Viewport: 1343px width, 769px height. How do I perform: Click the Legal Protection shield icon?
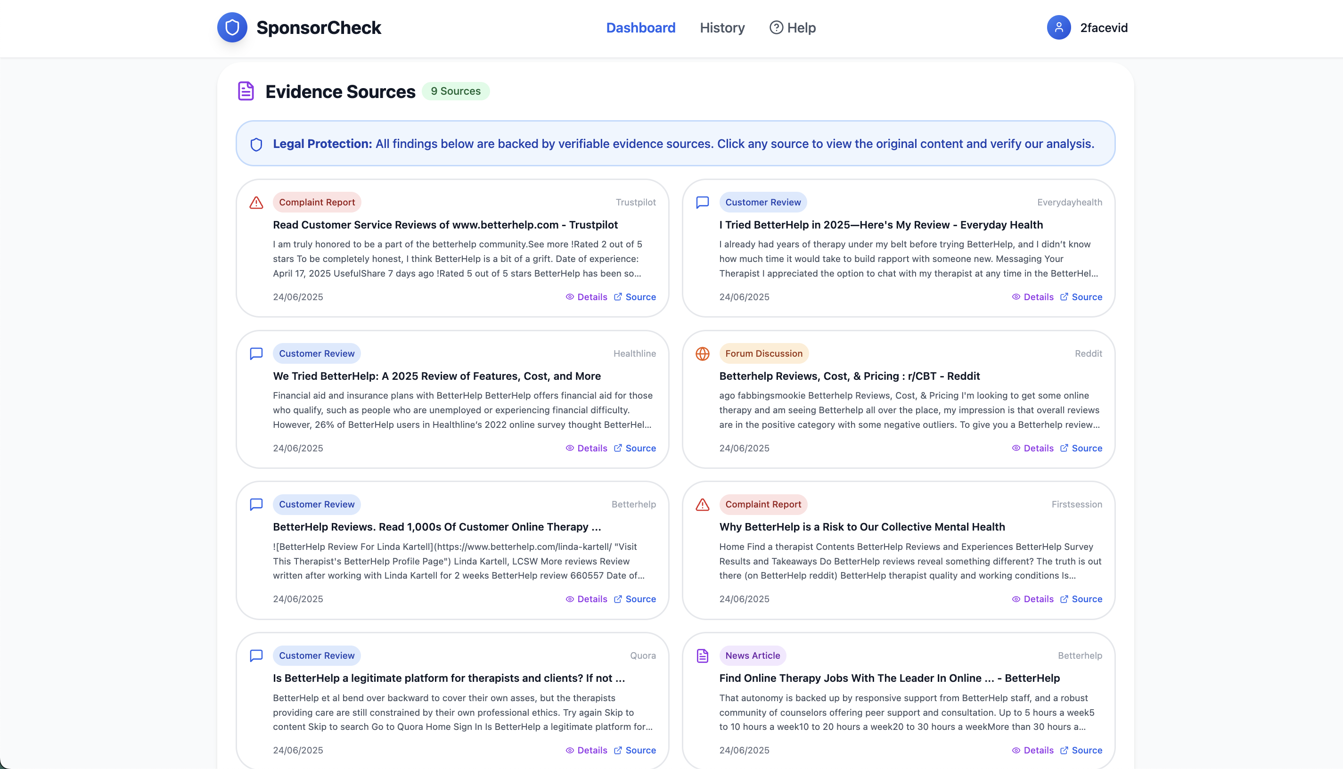[x=256, y=145]
